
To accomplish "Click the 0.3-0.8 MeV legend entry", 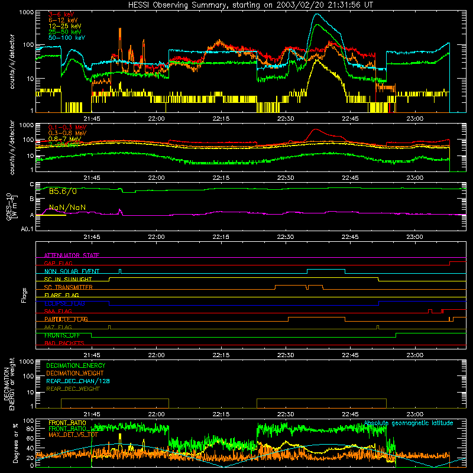I will (x=67, y=134).
